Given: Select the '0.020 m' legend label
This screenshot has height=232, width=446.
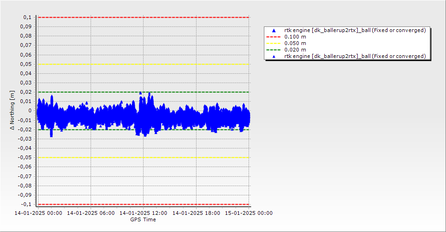Looking at the screenshot, I should [x=295, y=50].
